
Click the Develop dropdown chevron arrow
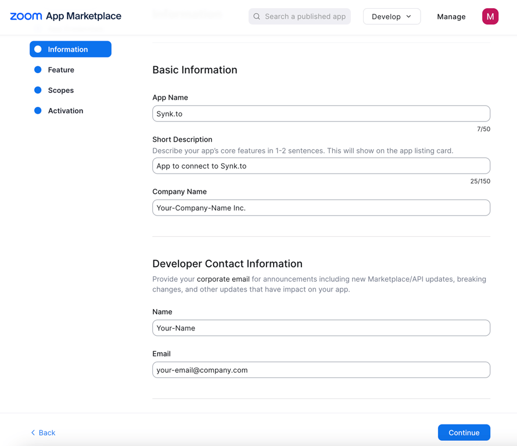(409, 16)
